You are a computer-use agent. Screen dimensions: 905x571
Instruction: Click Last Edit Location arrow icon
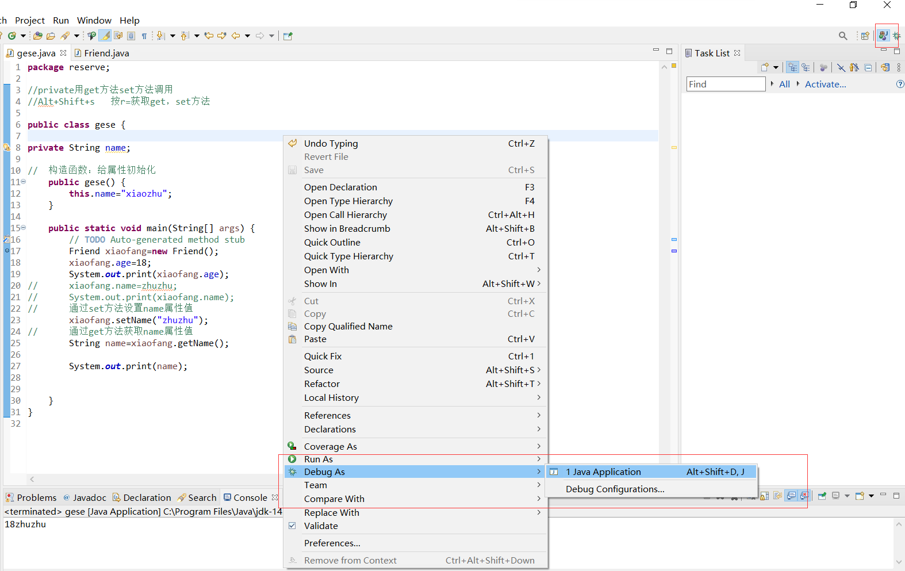coord(209,36)
